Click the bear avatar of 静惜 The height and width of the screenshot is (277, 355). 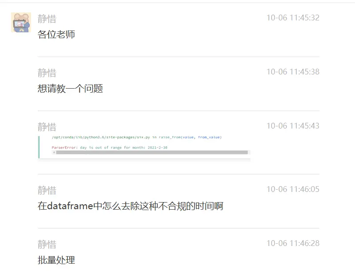pyautogui.click(x=21, y=23)
